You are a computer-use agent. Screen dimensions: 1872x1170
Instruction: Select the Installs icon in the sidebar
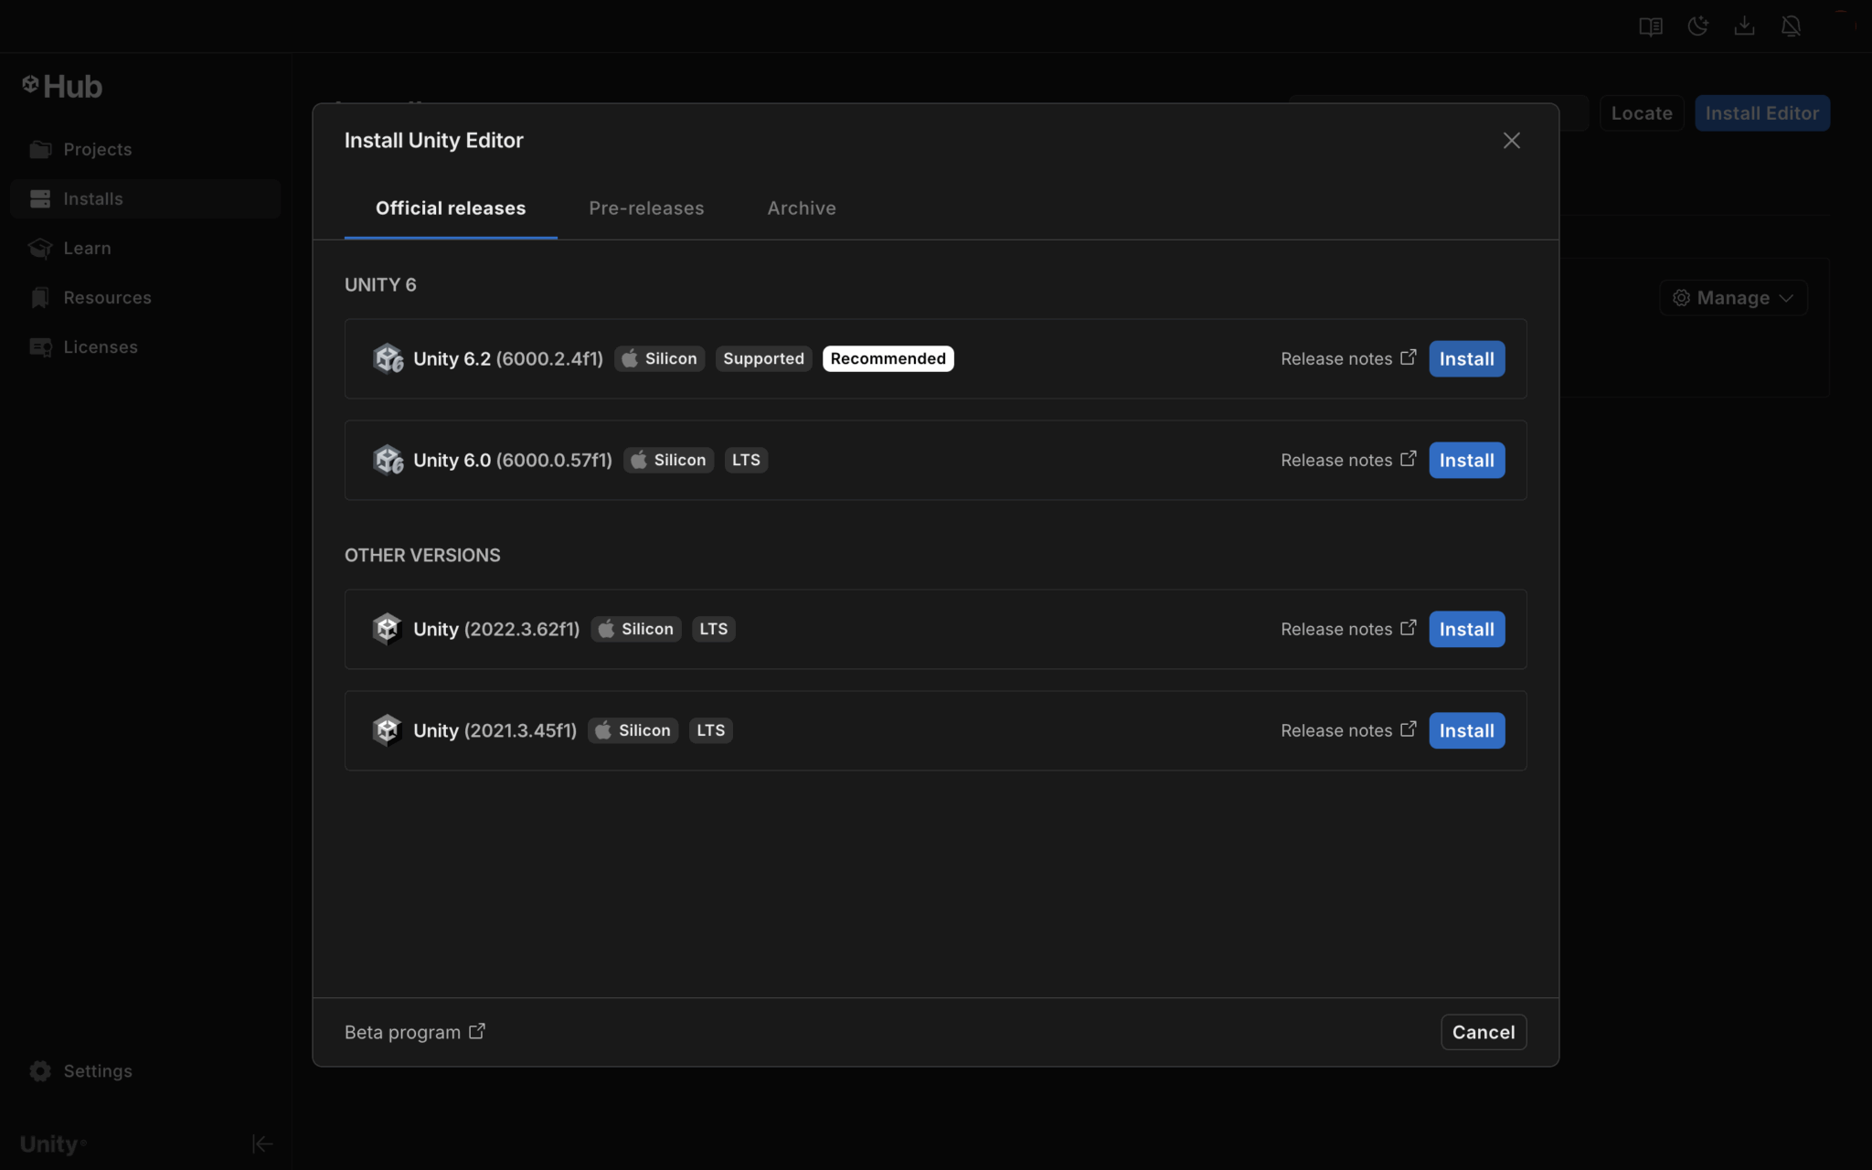pos(41,198)
